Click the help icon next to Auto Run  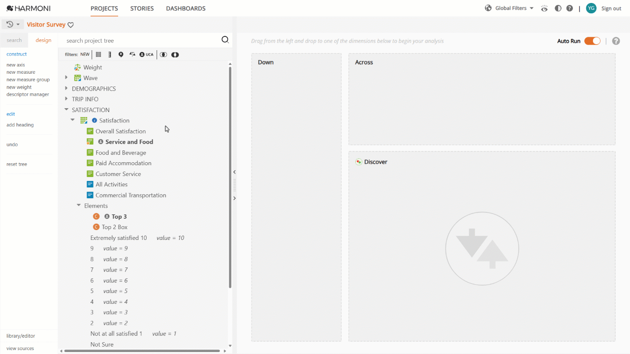pyautogui.click(x=616, y=41)
